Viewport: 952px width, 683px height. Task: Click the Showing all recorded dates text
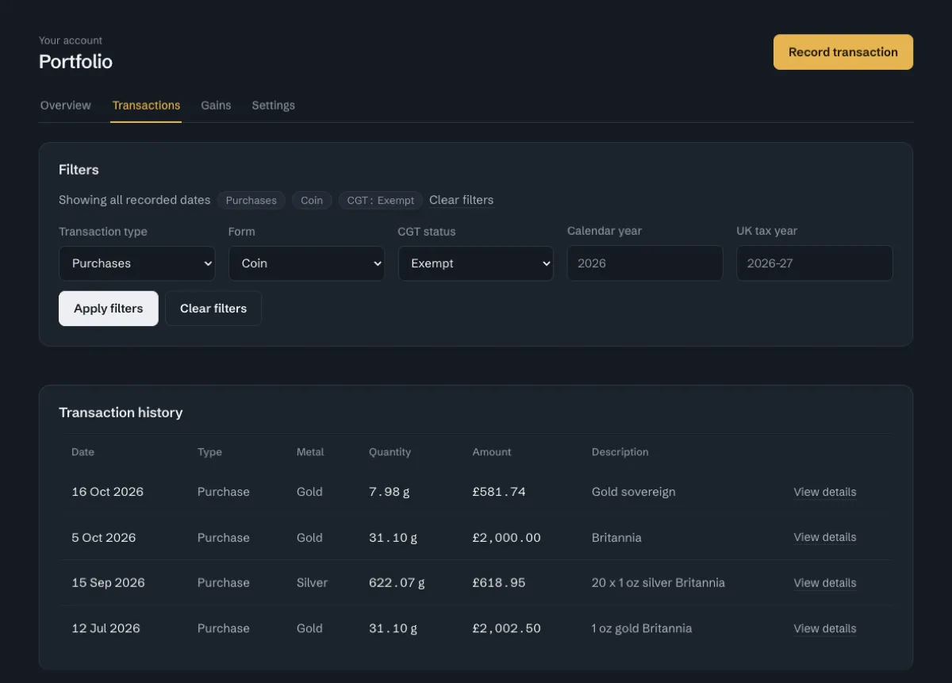tap(135, 200)
